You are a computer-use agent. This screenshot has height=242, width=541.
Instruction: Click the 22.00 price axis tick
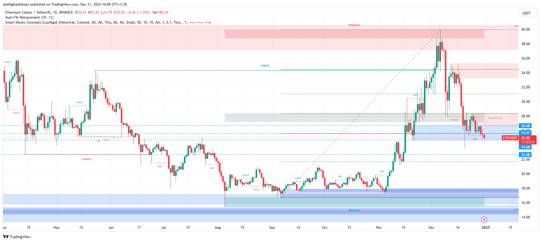[x=525, y=159]
